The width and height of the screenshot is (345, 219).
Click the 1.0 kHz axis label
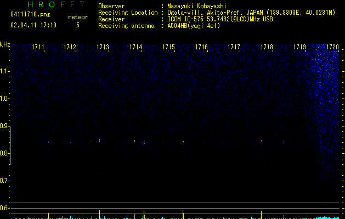pyautogui.click(x=4, y=99)
